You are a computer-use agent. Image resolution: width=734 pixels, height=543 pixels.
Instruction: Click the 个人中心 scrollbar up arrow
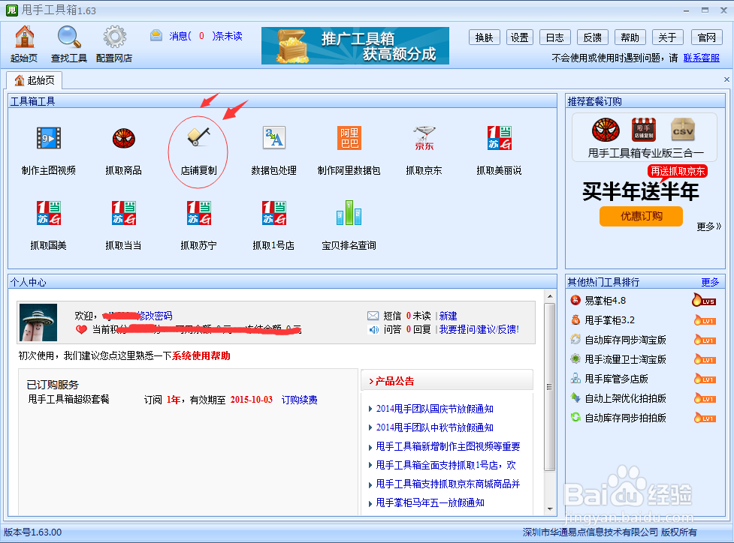(x=550, y=296)
